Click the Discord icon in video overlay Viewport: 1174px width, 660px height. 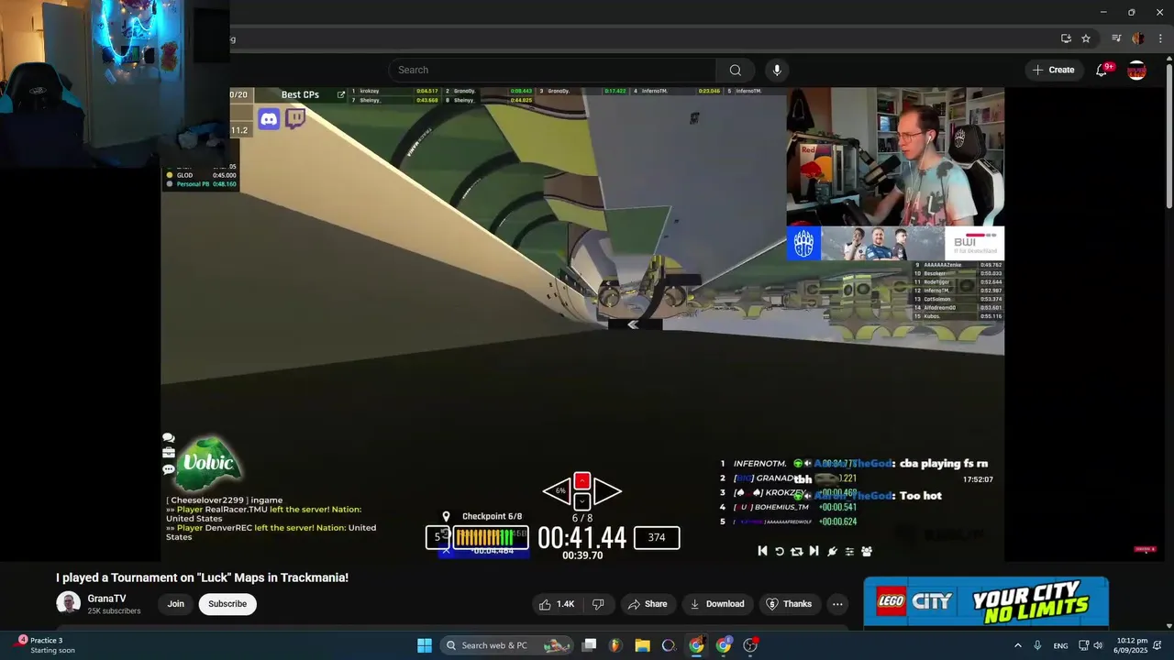tap(269, 118)
